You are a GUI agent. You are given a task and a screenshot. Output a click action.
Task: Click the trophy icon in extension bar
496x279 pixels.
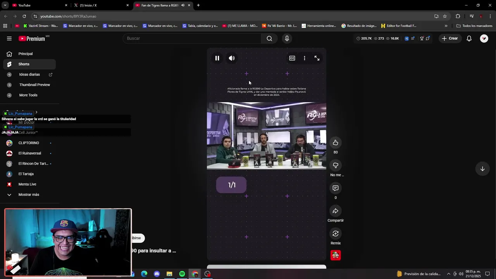tap(422, 38)
